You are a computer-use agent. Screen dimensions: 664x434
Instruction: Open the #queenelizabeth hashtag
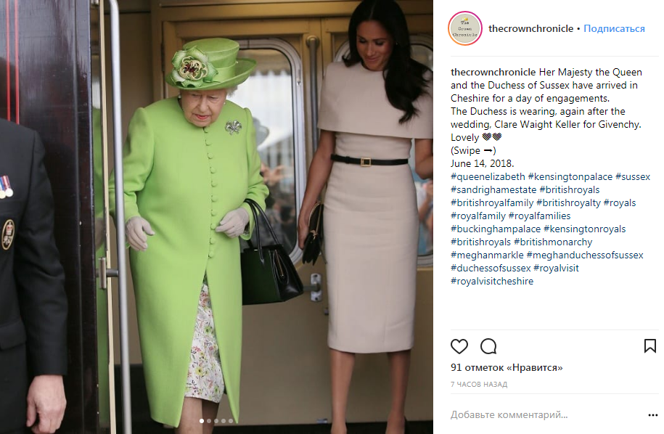tap(488, 176)
